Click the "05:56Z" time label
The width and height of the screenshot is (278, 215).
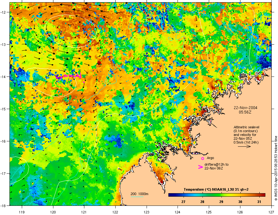click(245, 112)
